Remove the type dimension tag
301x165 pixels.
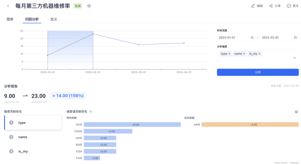click(229, 54)
